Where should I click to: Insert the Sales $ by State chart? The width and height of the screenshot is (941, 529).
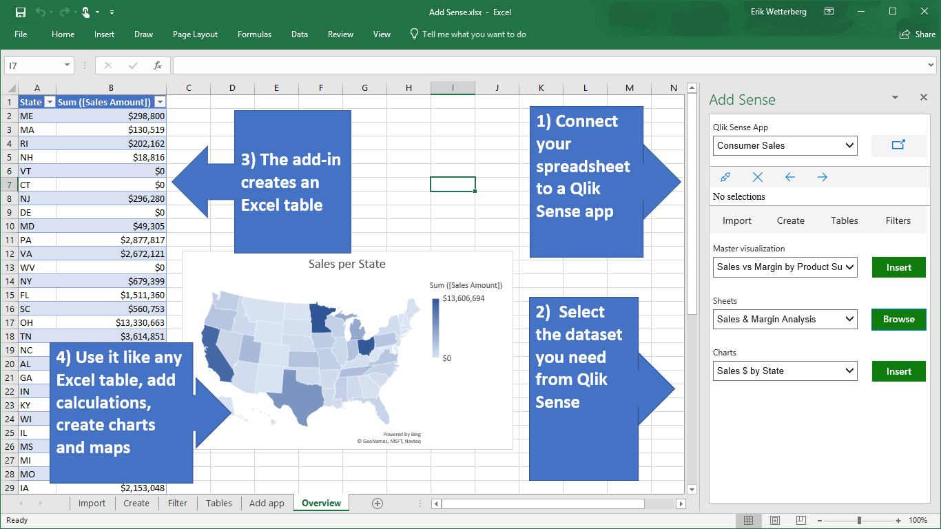[x=899, y=371]
